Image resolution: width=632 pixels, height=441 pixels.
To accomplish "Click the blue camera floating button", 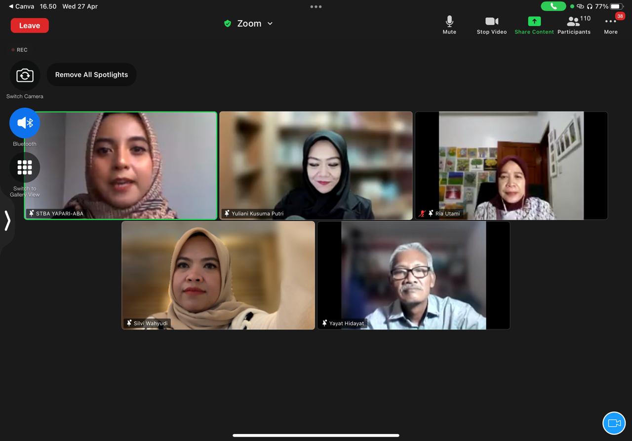I will 614,423.
